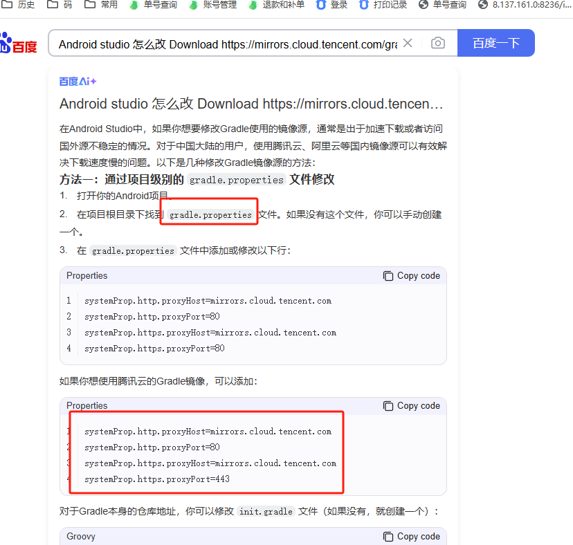Clear the search query with the X icon

(408, 43)
